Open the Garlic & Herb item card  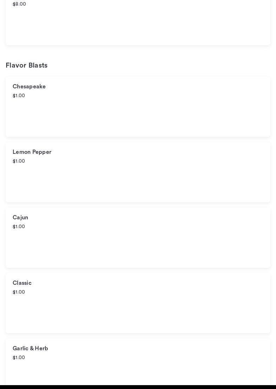(138, 362)
